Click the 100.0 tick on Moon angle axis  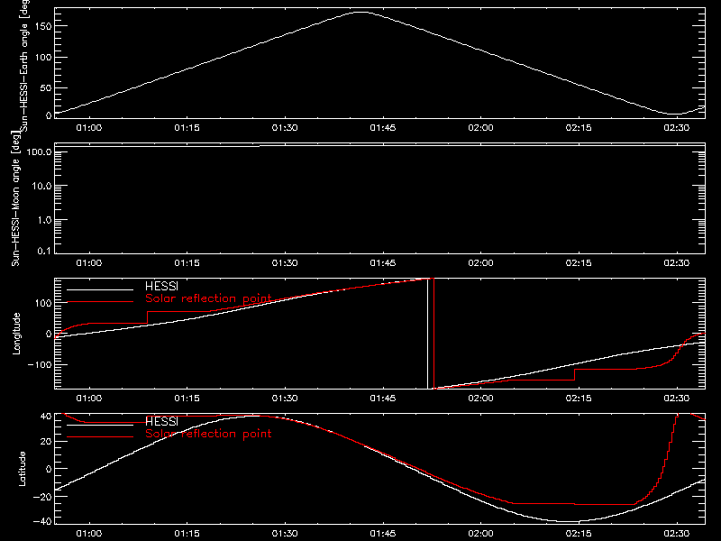[39, 151]
